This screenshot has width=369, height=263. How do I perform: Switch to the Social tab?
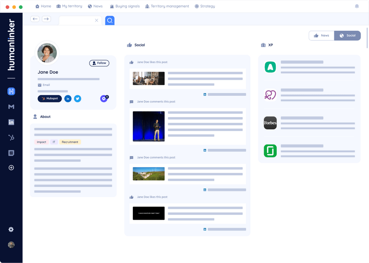347,35
